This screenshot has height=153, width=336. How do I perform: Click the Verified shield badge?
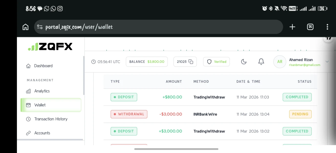pyautogui.click(x=216, y=62)
